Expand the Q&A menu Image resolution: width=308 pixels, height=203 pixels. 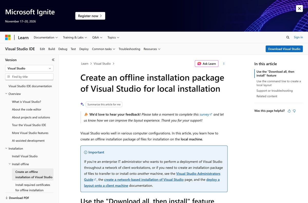tap(97, 37)
